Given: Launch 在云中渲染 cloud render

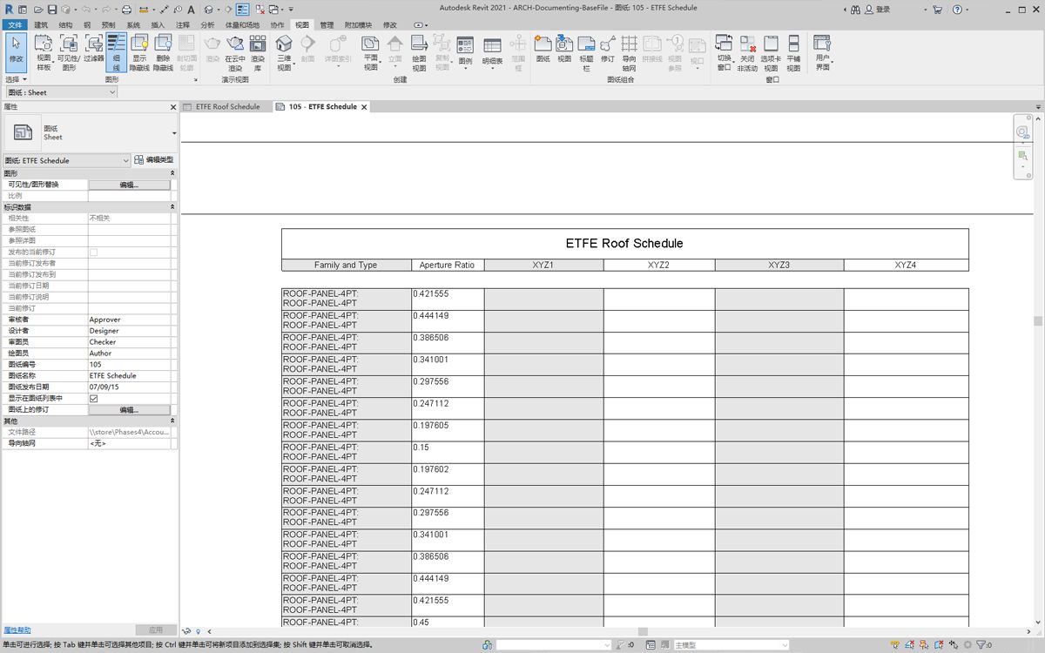Looking at the screenshot, I should pos(235,52).
